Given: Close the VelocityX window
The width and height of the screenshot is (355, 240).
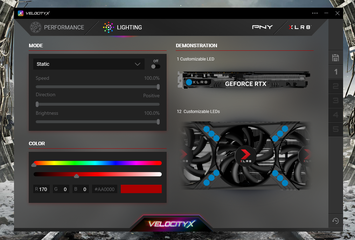Looking at the screenshot, I should point(337,13).
